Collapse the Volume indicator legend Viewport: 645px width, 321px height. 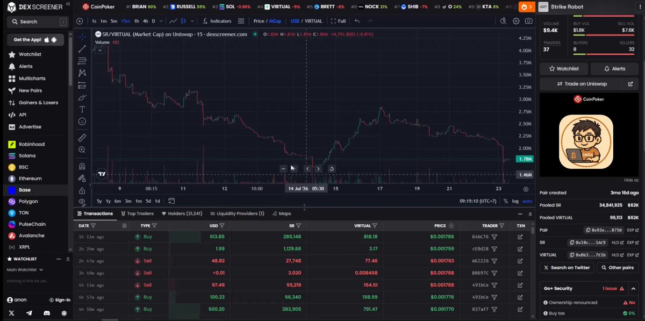[99, 49]
